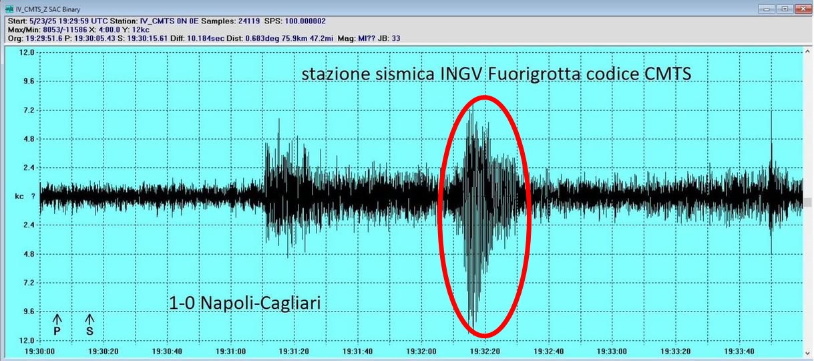Click the vertical scrollbar thumb
Screen dimensions: 814x361
pos(809,201)
